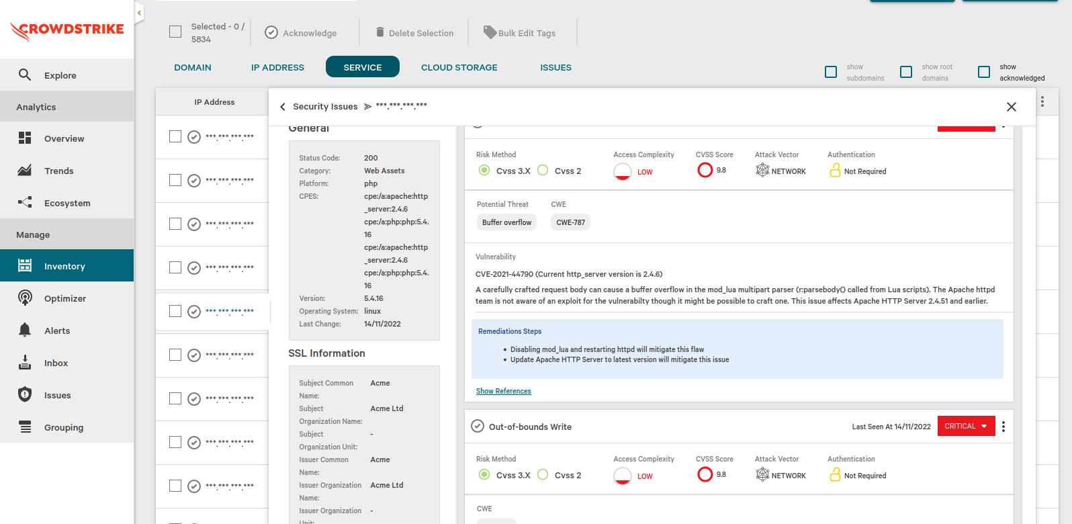This screenshot has height=524, width=1072.
Task: Click the Show References link
Action: pyautogui.click(x=503, y=391)
